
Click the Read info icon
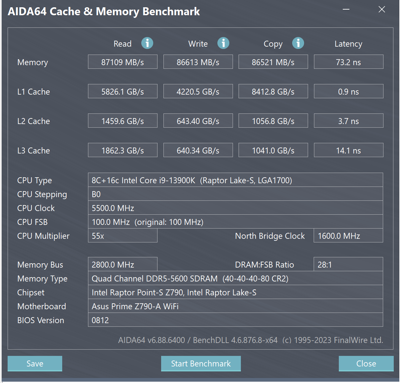pos(147,43)
